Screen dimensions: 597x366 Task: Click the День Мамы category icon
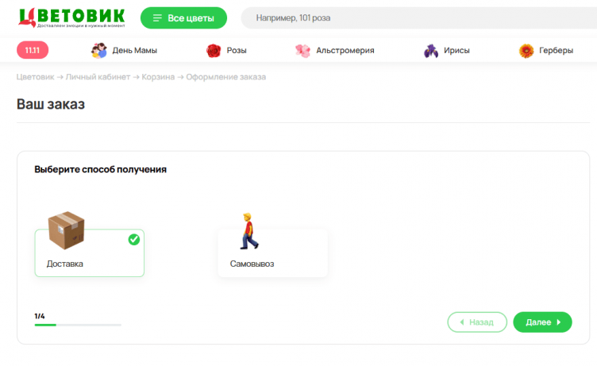pyautogui.click(x=99, y=50)
